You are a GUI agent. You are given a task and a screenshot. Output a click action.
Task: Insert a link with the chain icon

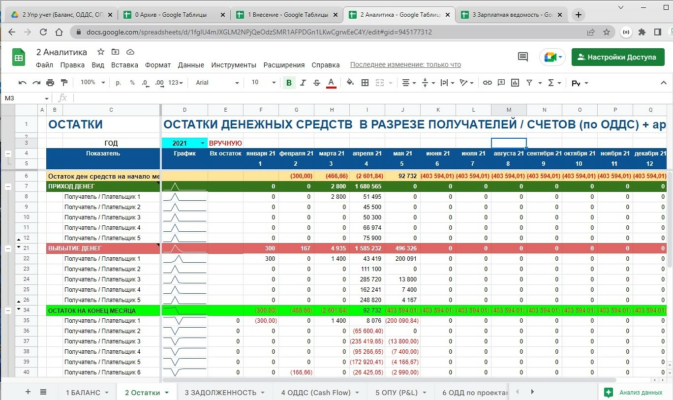point(487,83)
